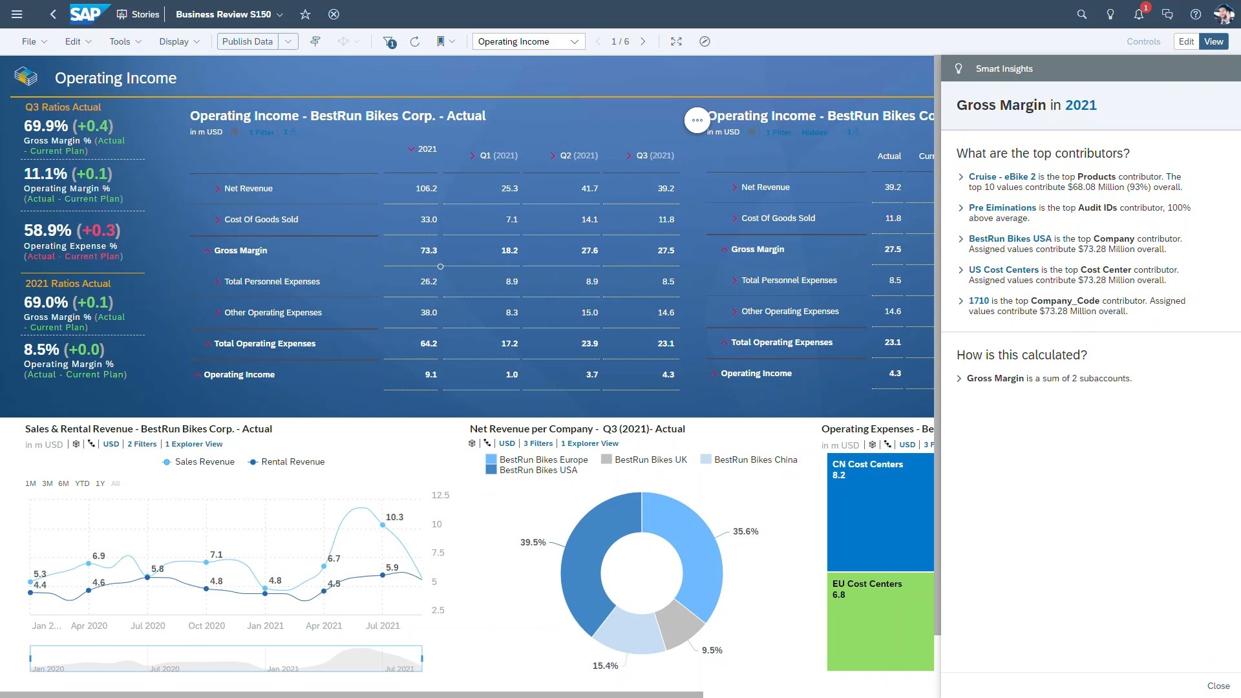The width and height of the screenshot is (1241, 698).
Task: Click the compass icon in toolbar
Action: tap(705, 41)
